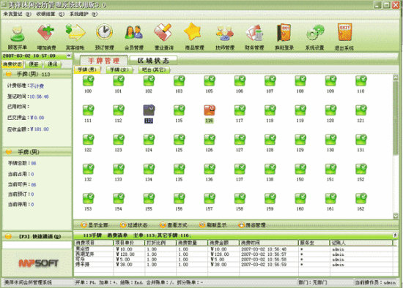403x288 pixels.
Task: Sort by 消费时间 column header
Action: [269, 243]
